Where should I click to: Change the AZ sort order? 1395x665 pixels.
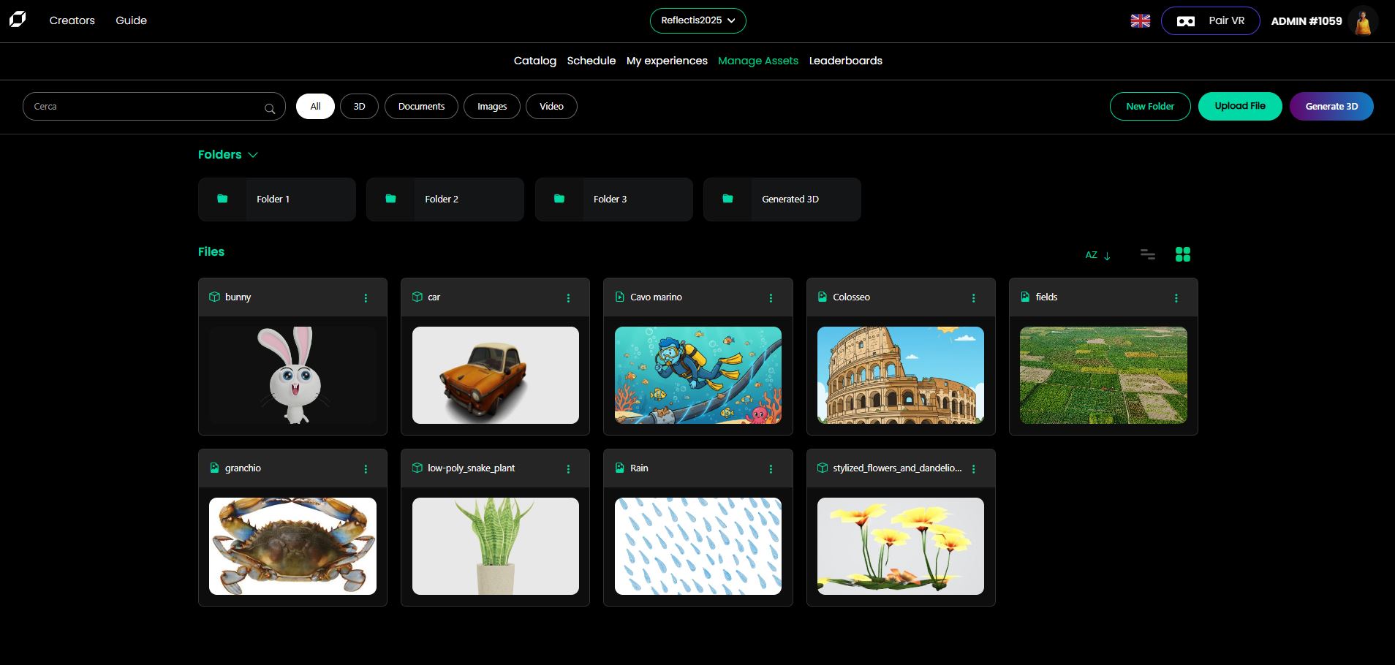[x=1097, y=255]
